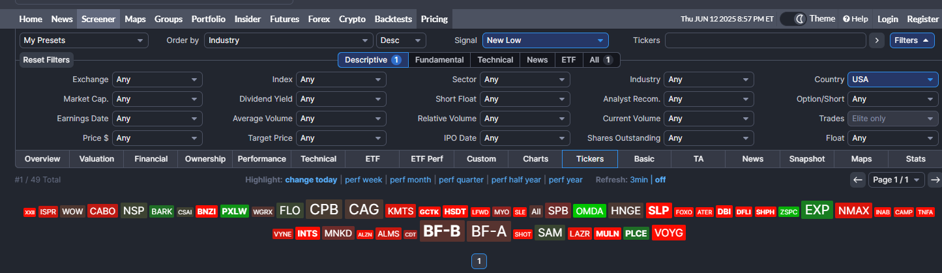Image resolution: width=942 pixels, height=273 pixels.
Task: Open the BF-B ticker tile
Action: point(442,231)
